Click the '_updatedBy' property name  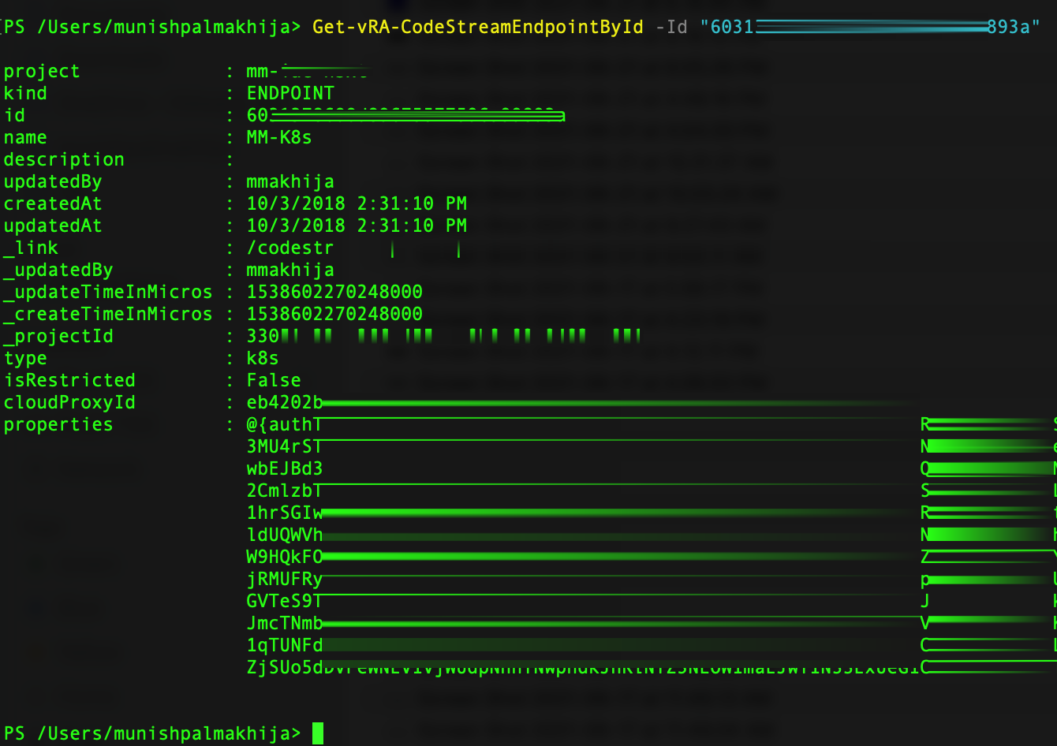tap(58, 270)
